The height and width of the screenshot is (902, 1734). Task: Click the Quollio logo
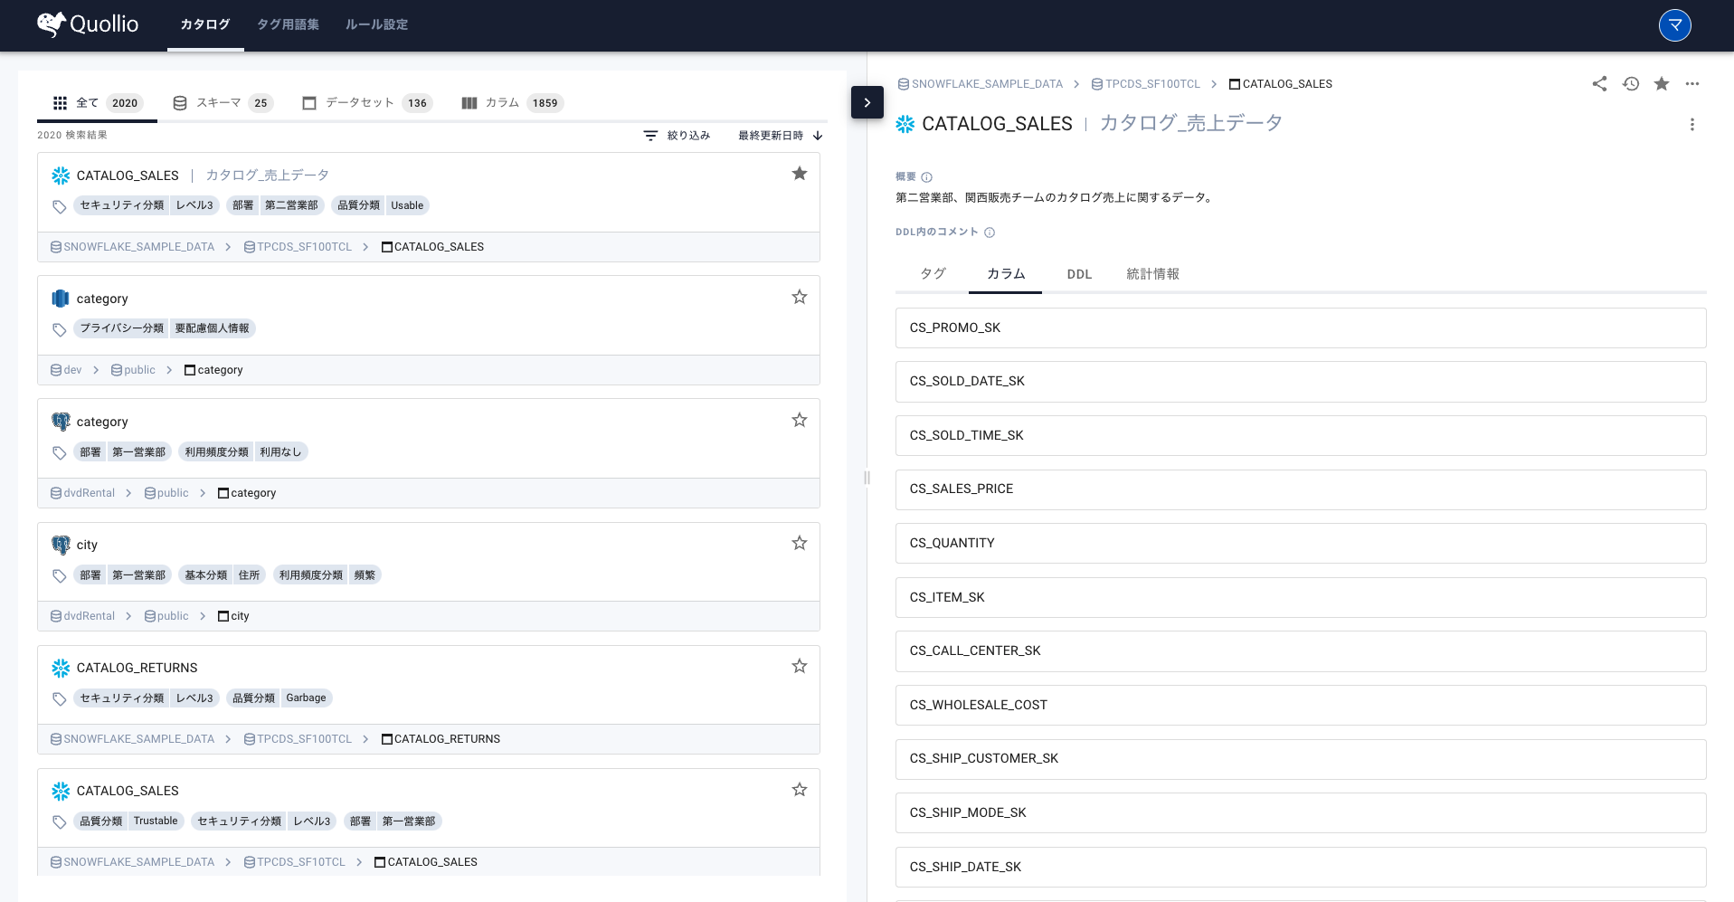[87, 24]
